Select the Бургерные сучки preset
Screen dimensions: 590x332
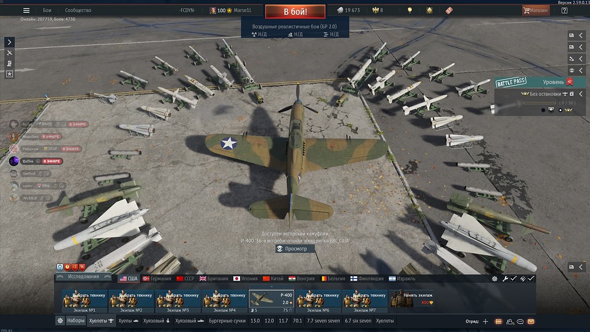[227, 321]
